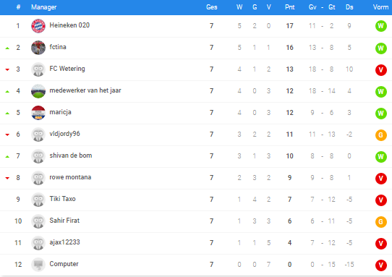Click the Computer manager's monitor avatar

click(38, 265)
